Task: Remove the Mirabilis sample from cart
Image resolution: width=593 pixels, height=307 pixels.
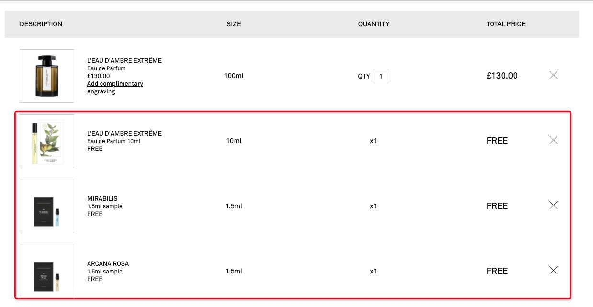Action: (553, 205)
